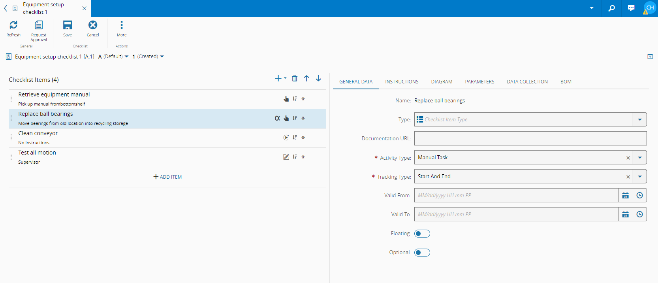Toggle the Floating switch
The image size is (658, 283).
(422, 234)
